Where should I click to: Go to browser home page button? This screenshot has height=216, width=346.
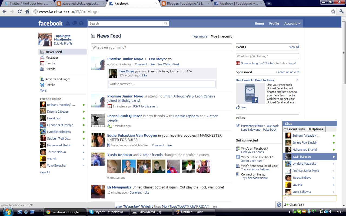tap(27, 11)
